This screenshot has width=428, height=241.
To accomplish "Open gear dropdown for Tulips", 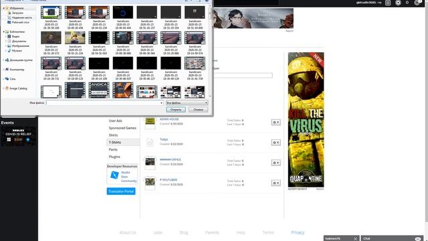I will (x=276, y=143).
